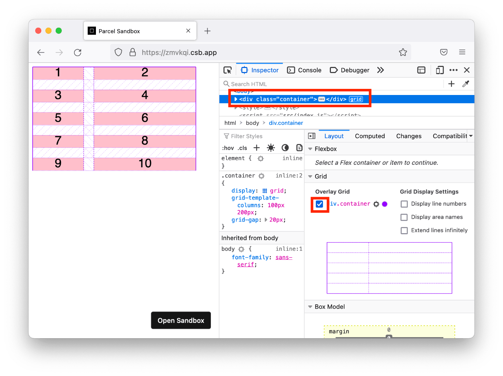The height and width of the screenshot is (376, 503).
Task: Expand grid-gap shorthand value
Action: click(266, 220)
